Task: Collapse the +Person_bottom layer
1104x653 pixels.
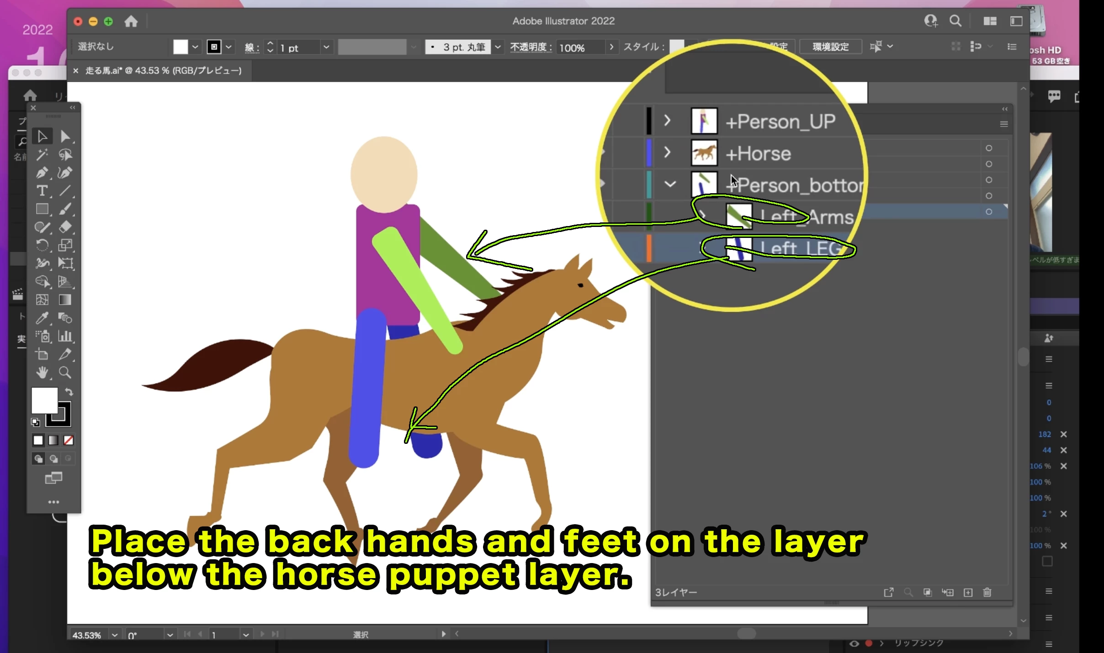Action: [x=670, y=184]
